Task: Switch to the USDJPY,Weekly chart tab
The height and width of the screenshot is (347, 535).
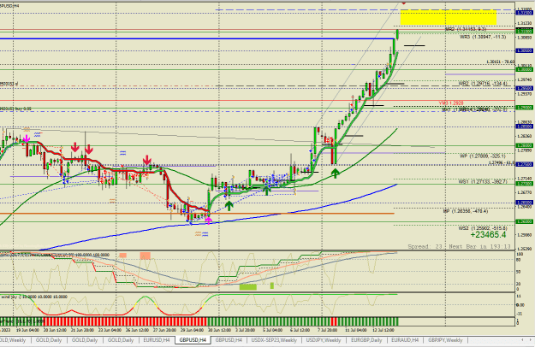Action: point(324,340)
